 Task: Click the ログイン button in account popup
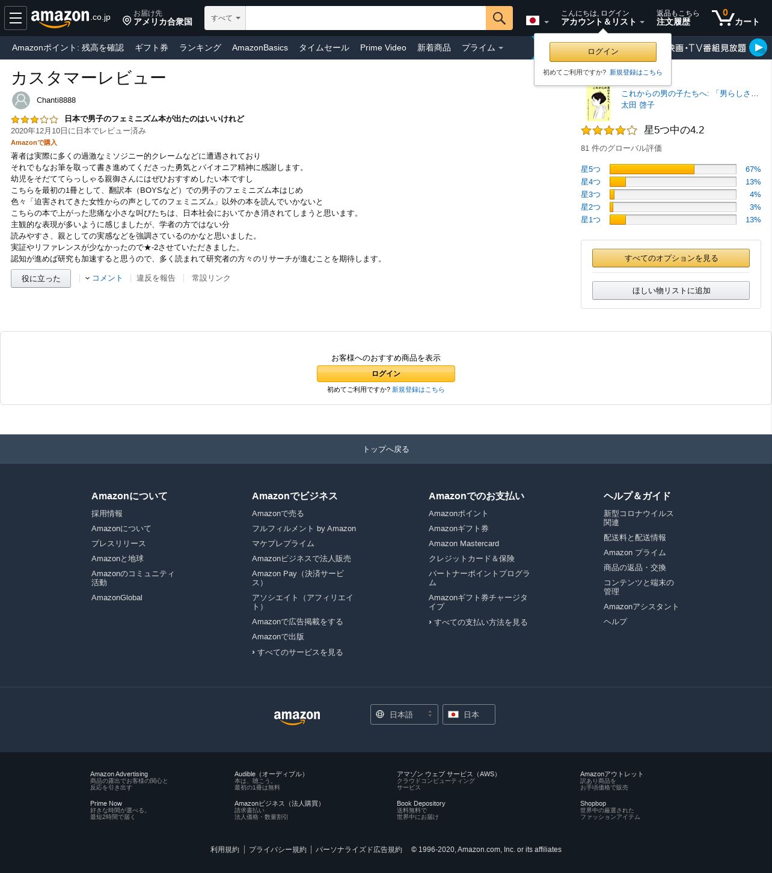pos(603,52)
